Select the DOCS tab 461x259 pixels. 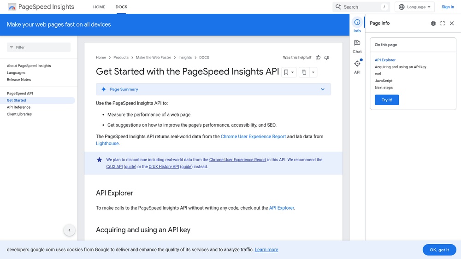tap(121, 7)
